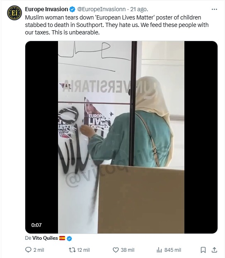Image resolution: width=225 pixels, height=258 pixels.
Task: Open the Europe Invasion display name
Action: [x=46, y=9]
